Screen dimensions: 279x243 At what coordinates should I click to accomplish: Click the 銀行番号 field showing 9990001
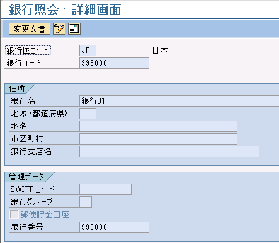[x=114, y=227]
